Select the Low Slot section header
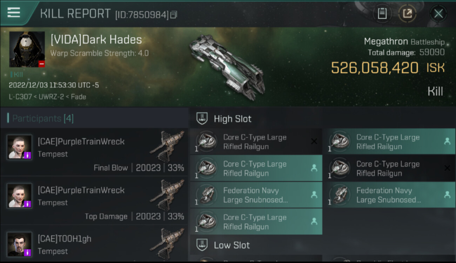 click(323, 245)
